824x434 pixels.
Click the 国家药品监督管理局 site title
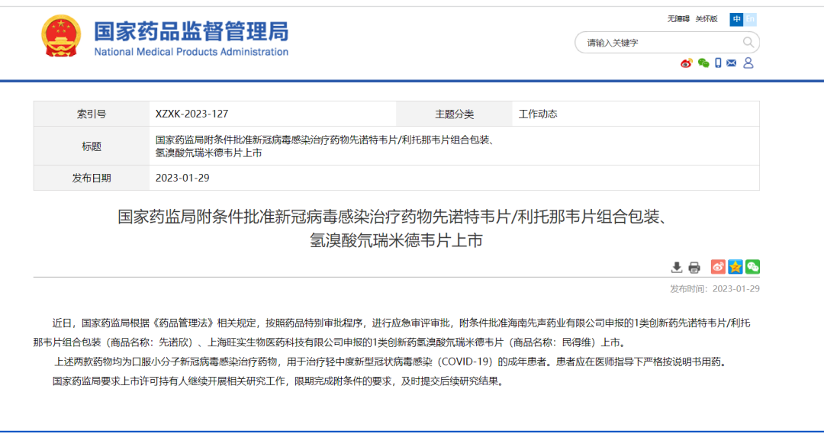191,32
